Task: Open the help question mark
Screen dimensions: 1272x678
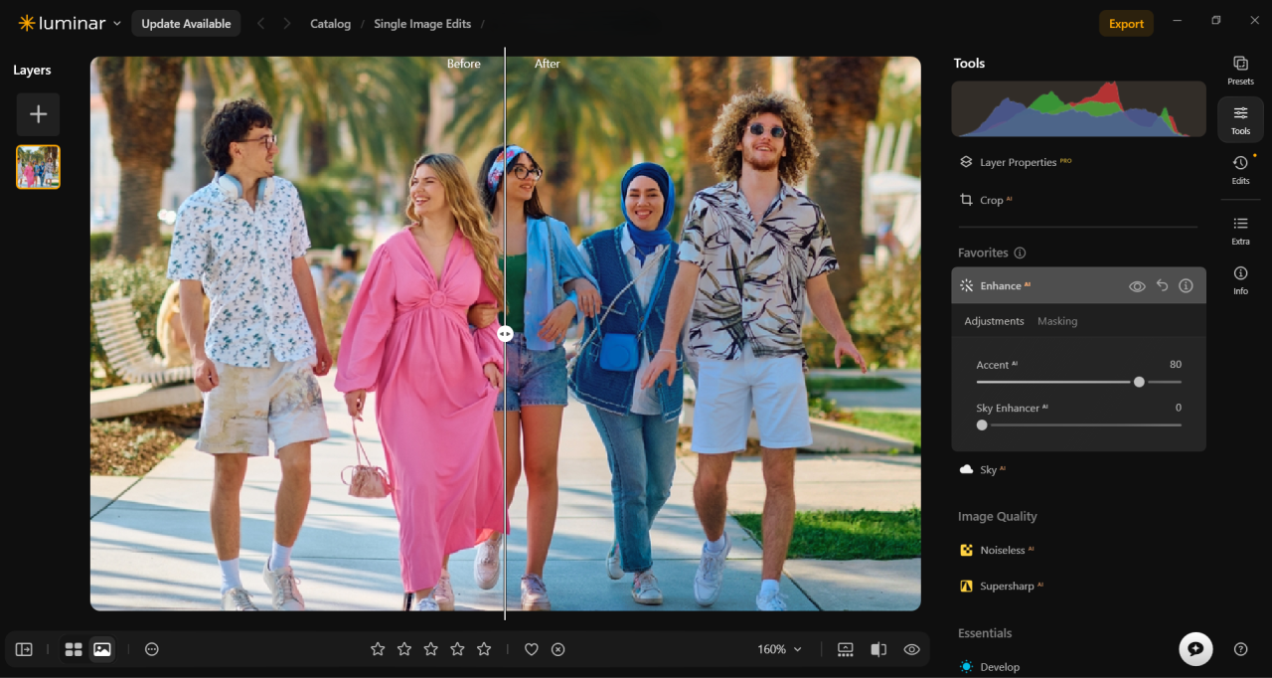Action: (x=1240, y=649)
